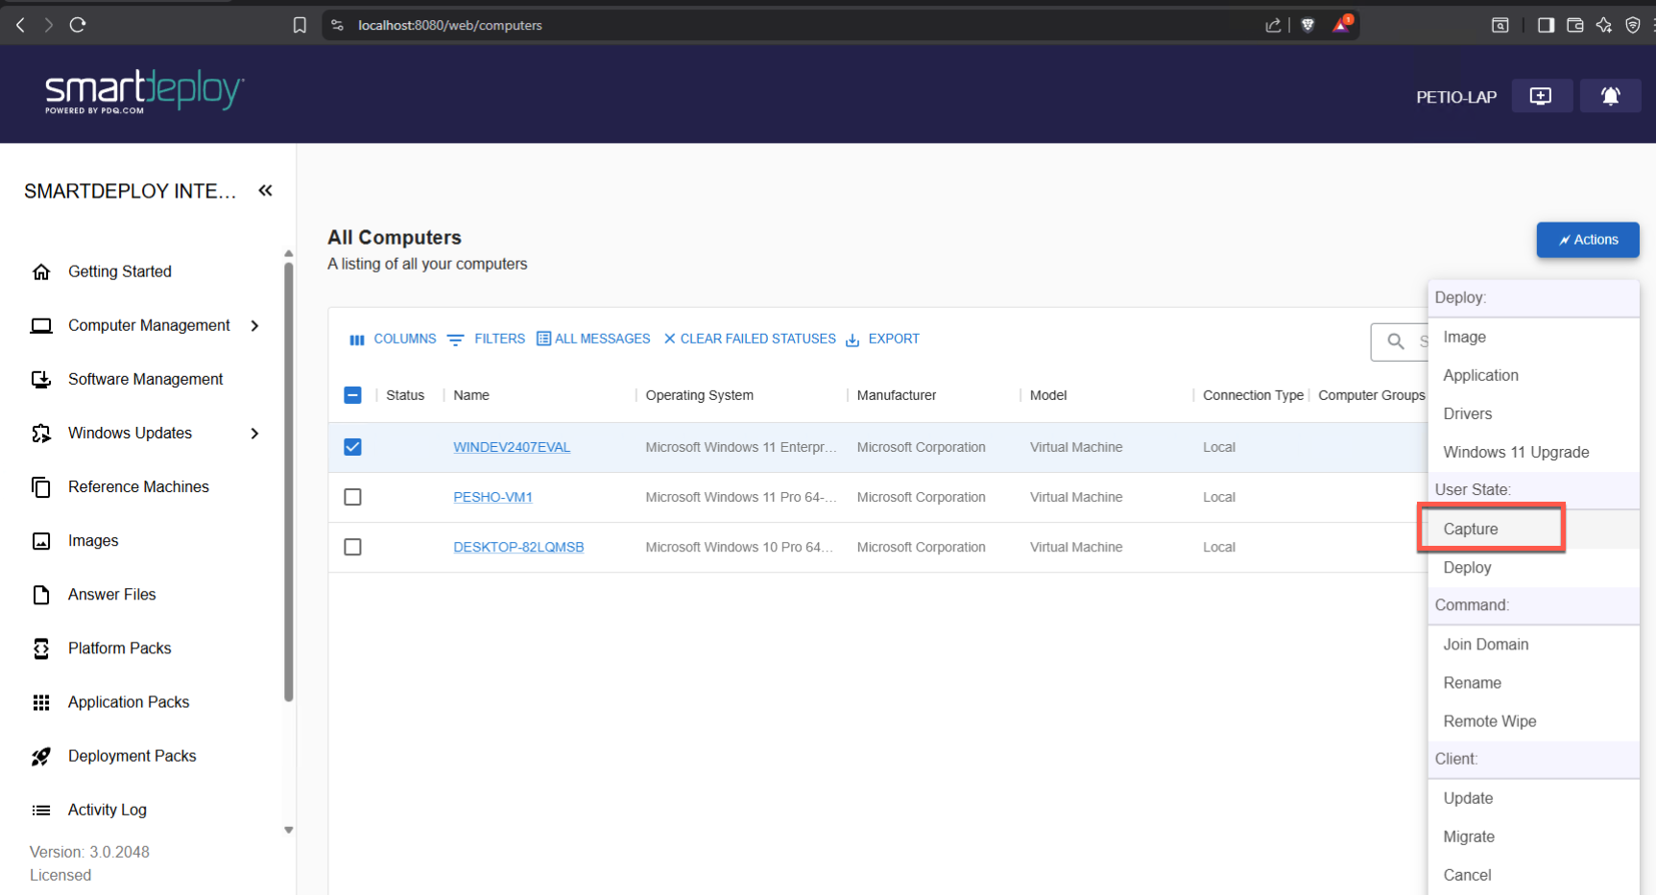Click Clear Failed Statuses button
This screenshot has height=895, width=1656.
tap(750, 339)
